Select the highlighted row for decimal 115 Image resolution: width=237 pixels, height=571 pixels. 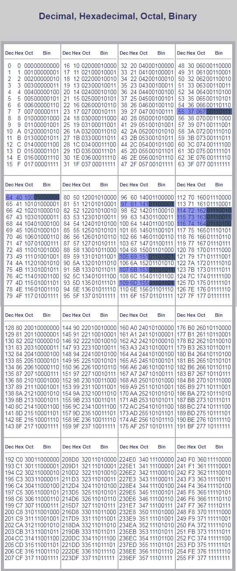[204, 217]
